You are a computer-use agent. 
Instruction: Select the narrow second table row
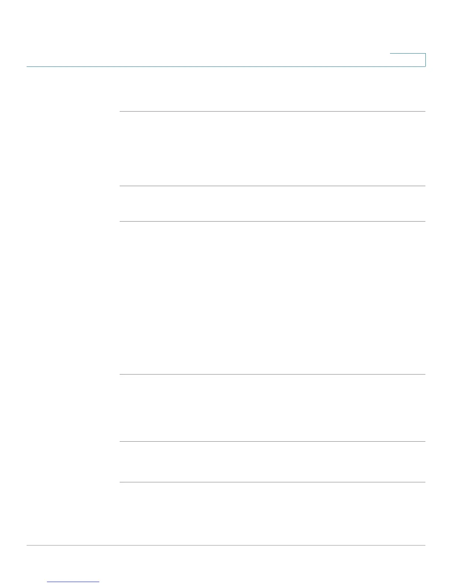tap(273, 203)
